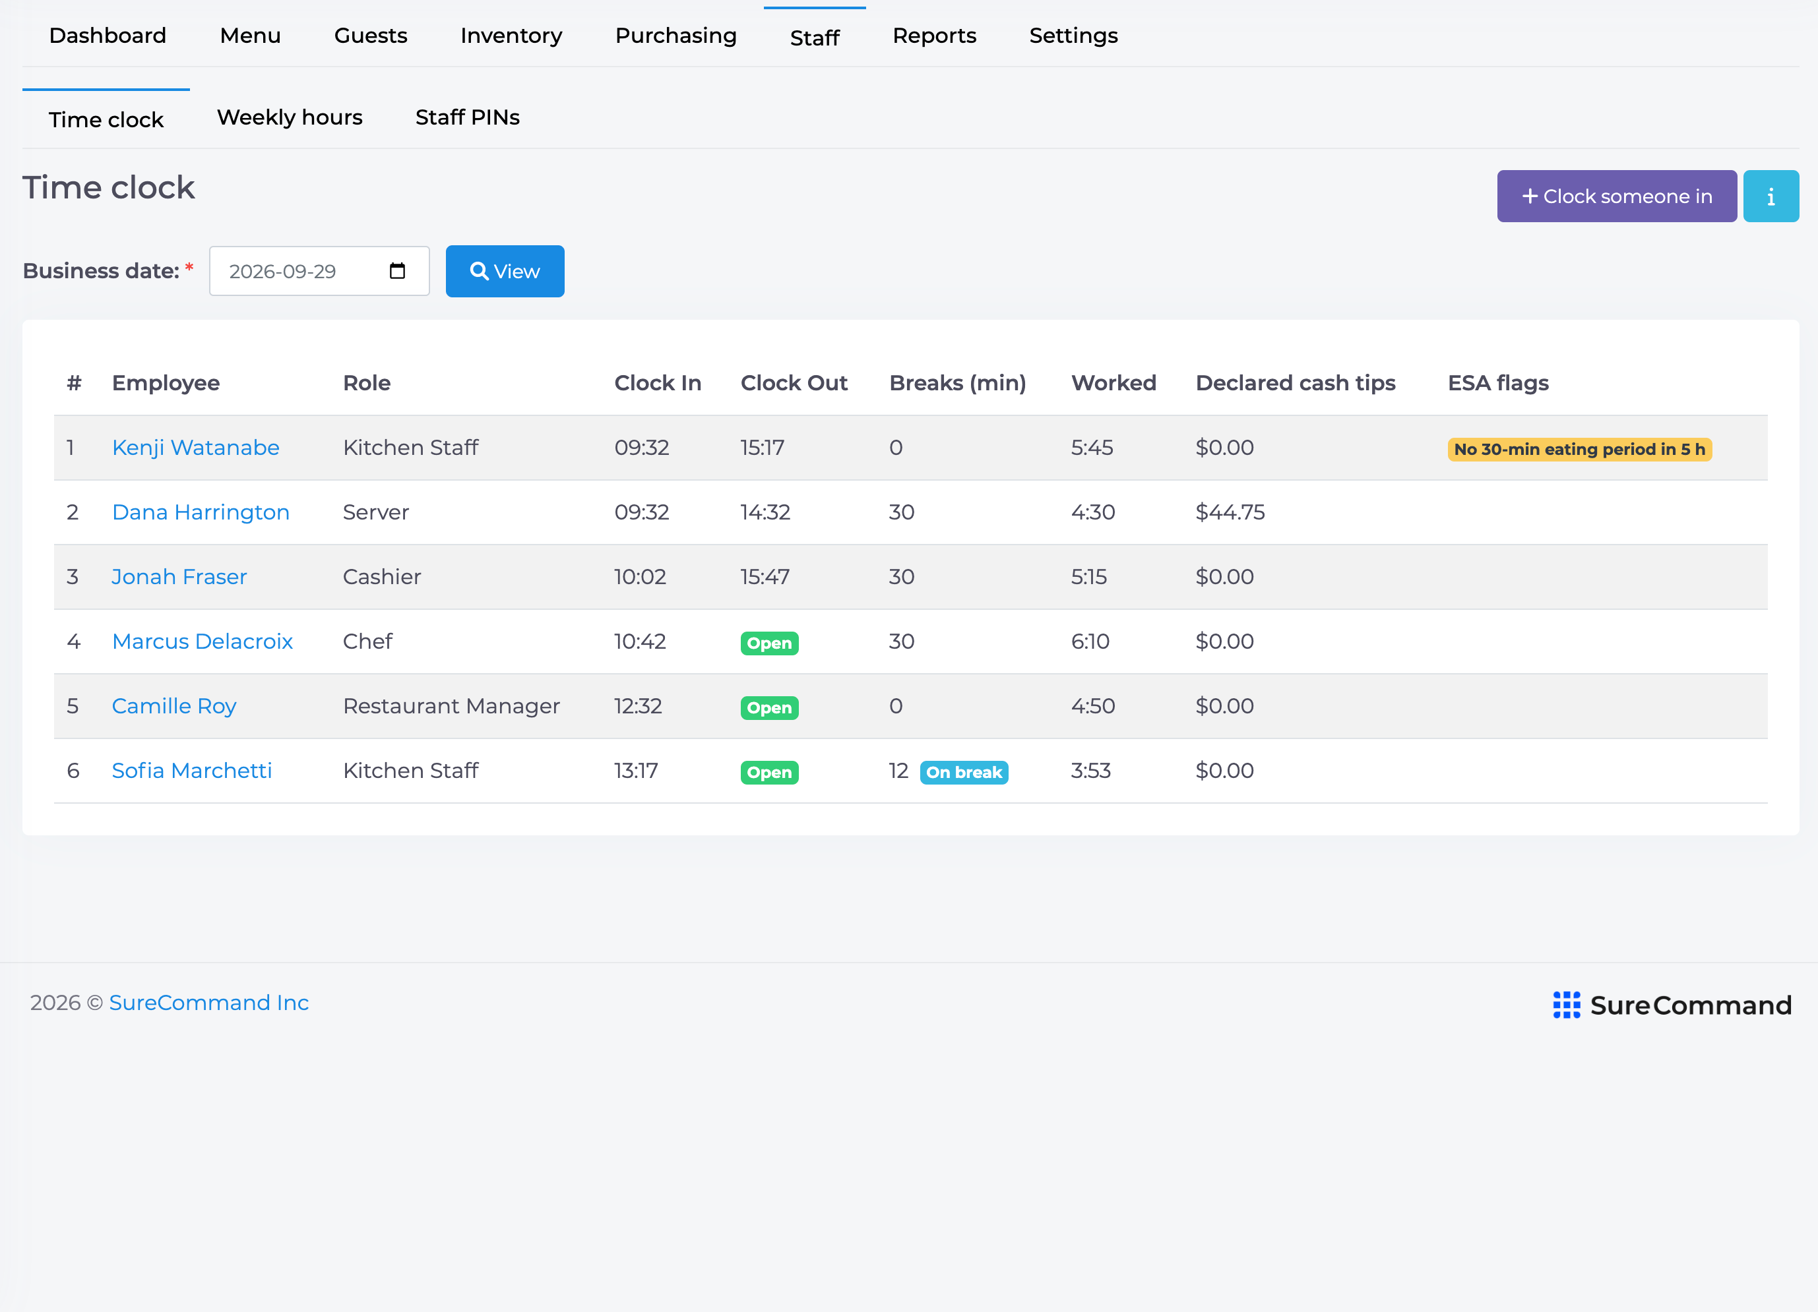Click the Business date input field
1818x1312 pixels.
[319, 272]
